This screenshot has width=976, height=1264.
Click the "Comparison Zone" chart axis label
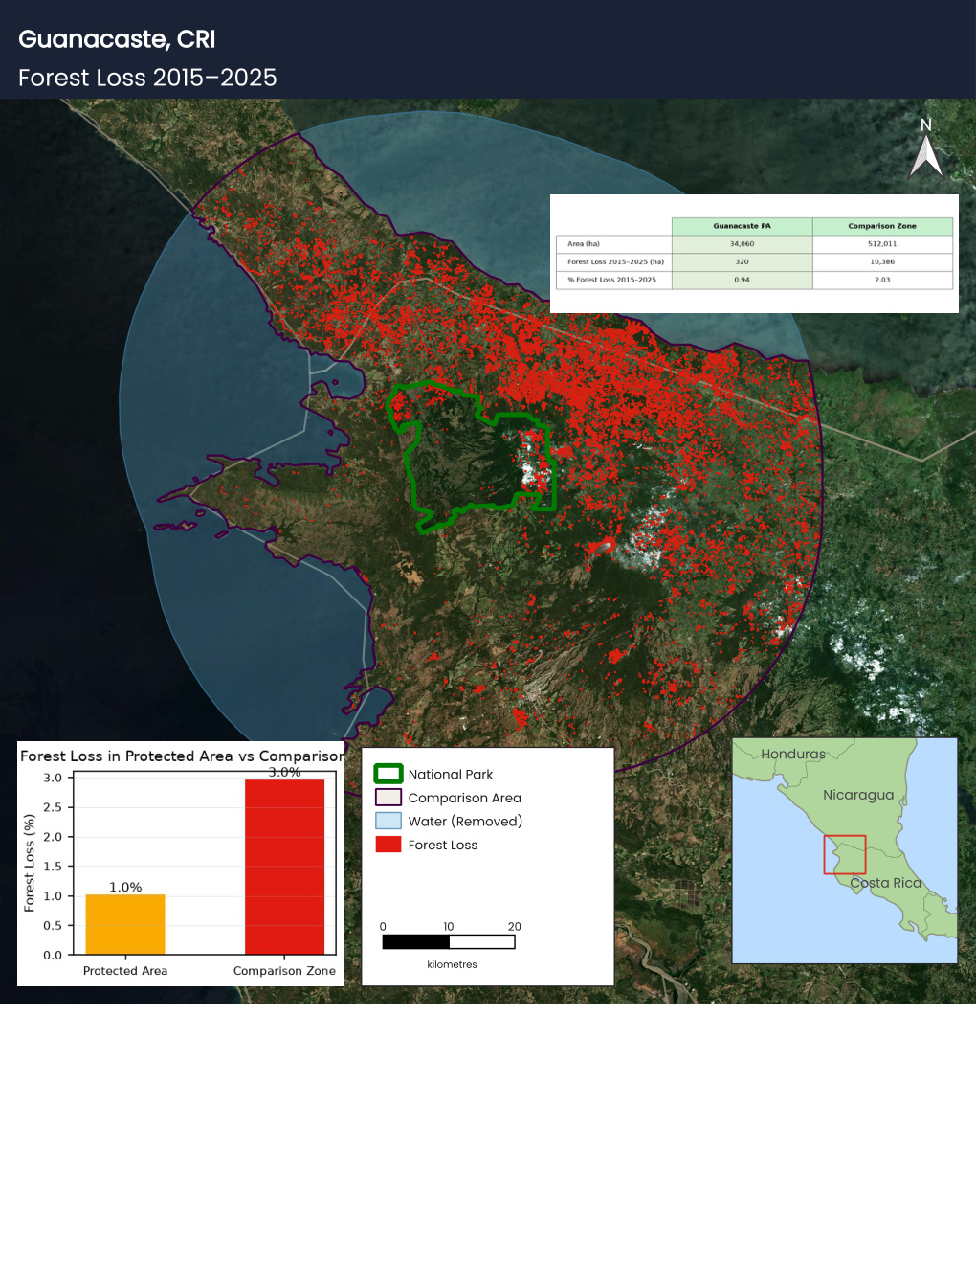pyautogui.click(x=284, y=971)
